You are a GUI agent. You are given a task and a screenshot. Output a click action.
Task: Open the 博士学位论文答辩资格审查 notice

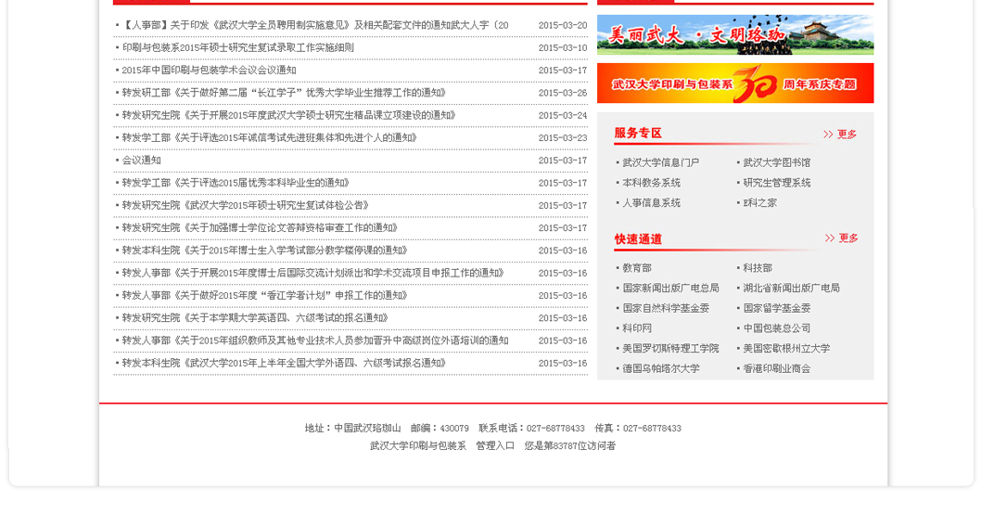tap(261, 228)
